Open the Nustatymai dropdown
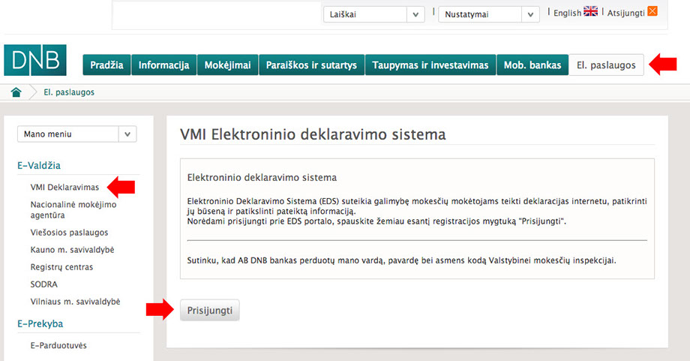Screen dimensions: 690x361 pos(489,14)
